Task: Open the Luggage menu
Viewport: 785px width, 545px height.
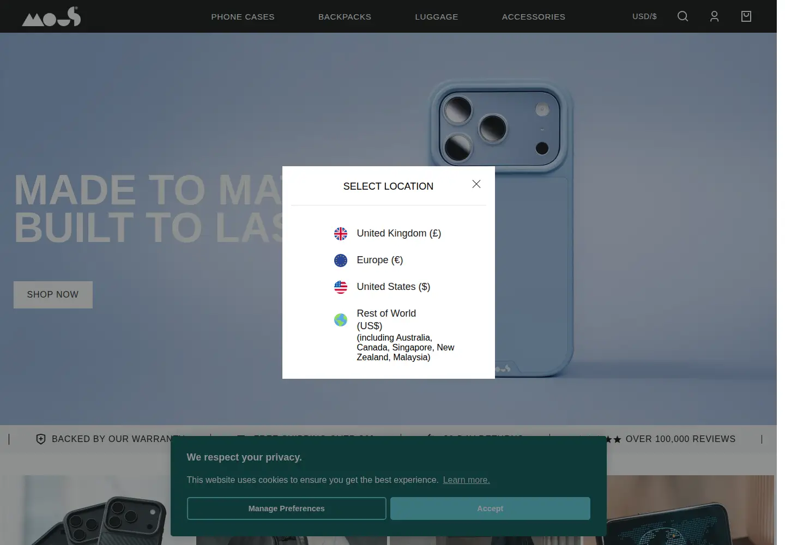Action: (x=437, y=17)
